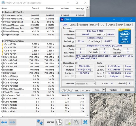Select the On-Demand Clock row
136x126 pixels.
coord(43,95)
